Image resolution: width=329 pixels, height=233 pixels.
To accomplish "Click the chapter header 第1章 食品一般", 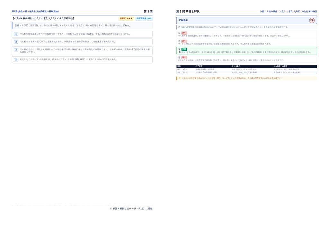I will 35,11.
